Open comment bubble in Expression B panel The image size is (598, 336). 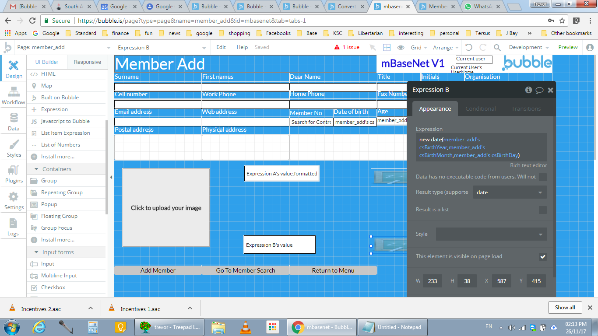click(x=539, y=90)
